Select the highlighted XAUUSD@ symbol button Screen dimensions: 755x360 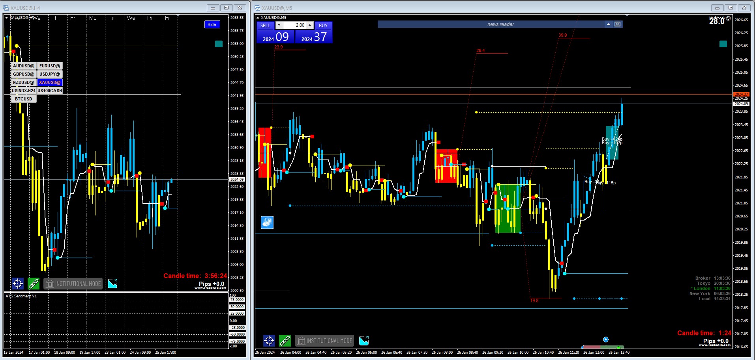point(50,82)
